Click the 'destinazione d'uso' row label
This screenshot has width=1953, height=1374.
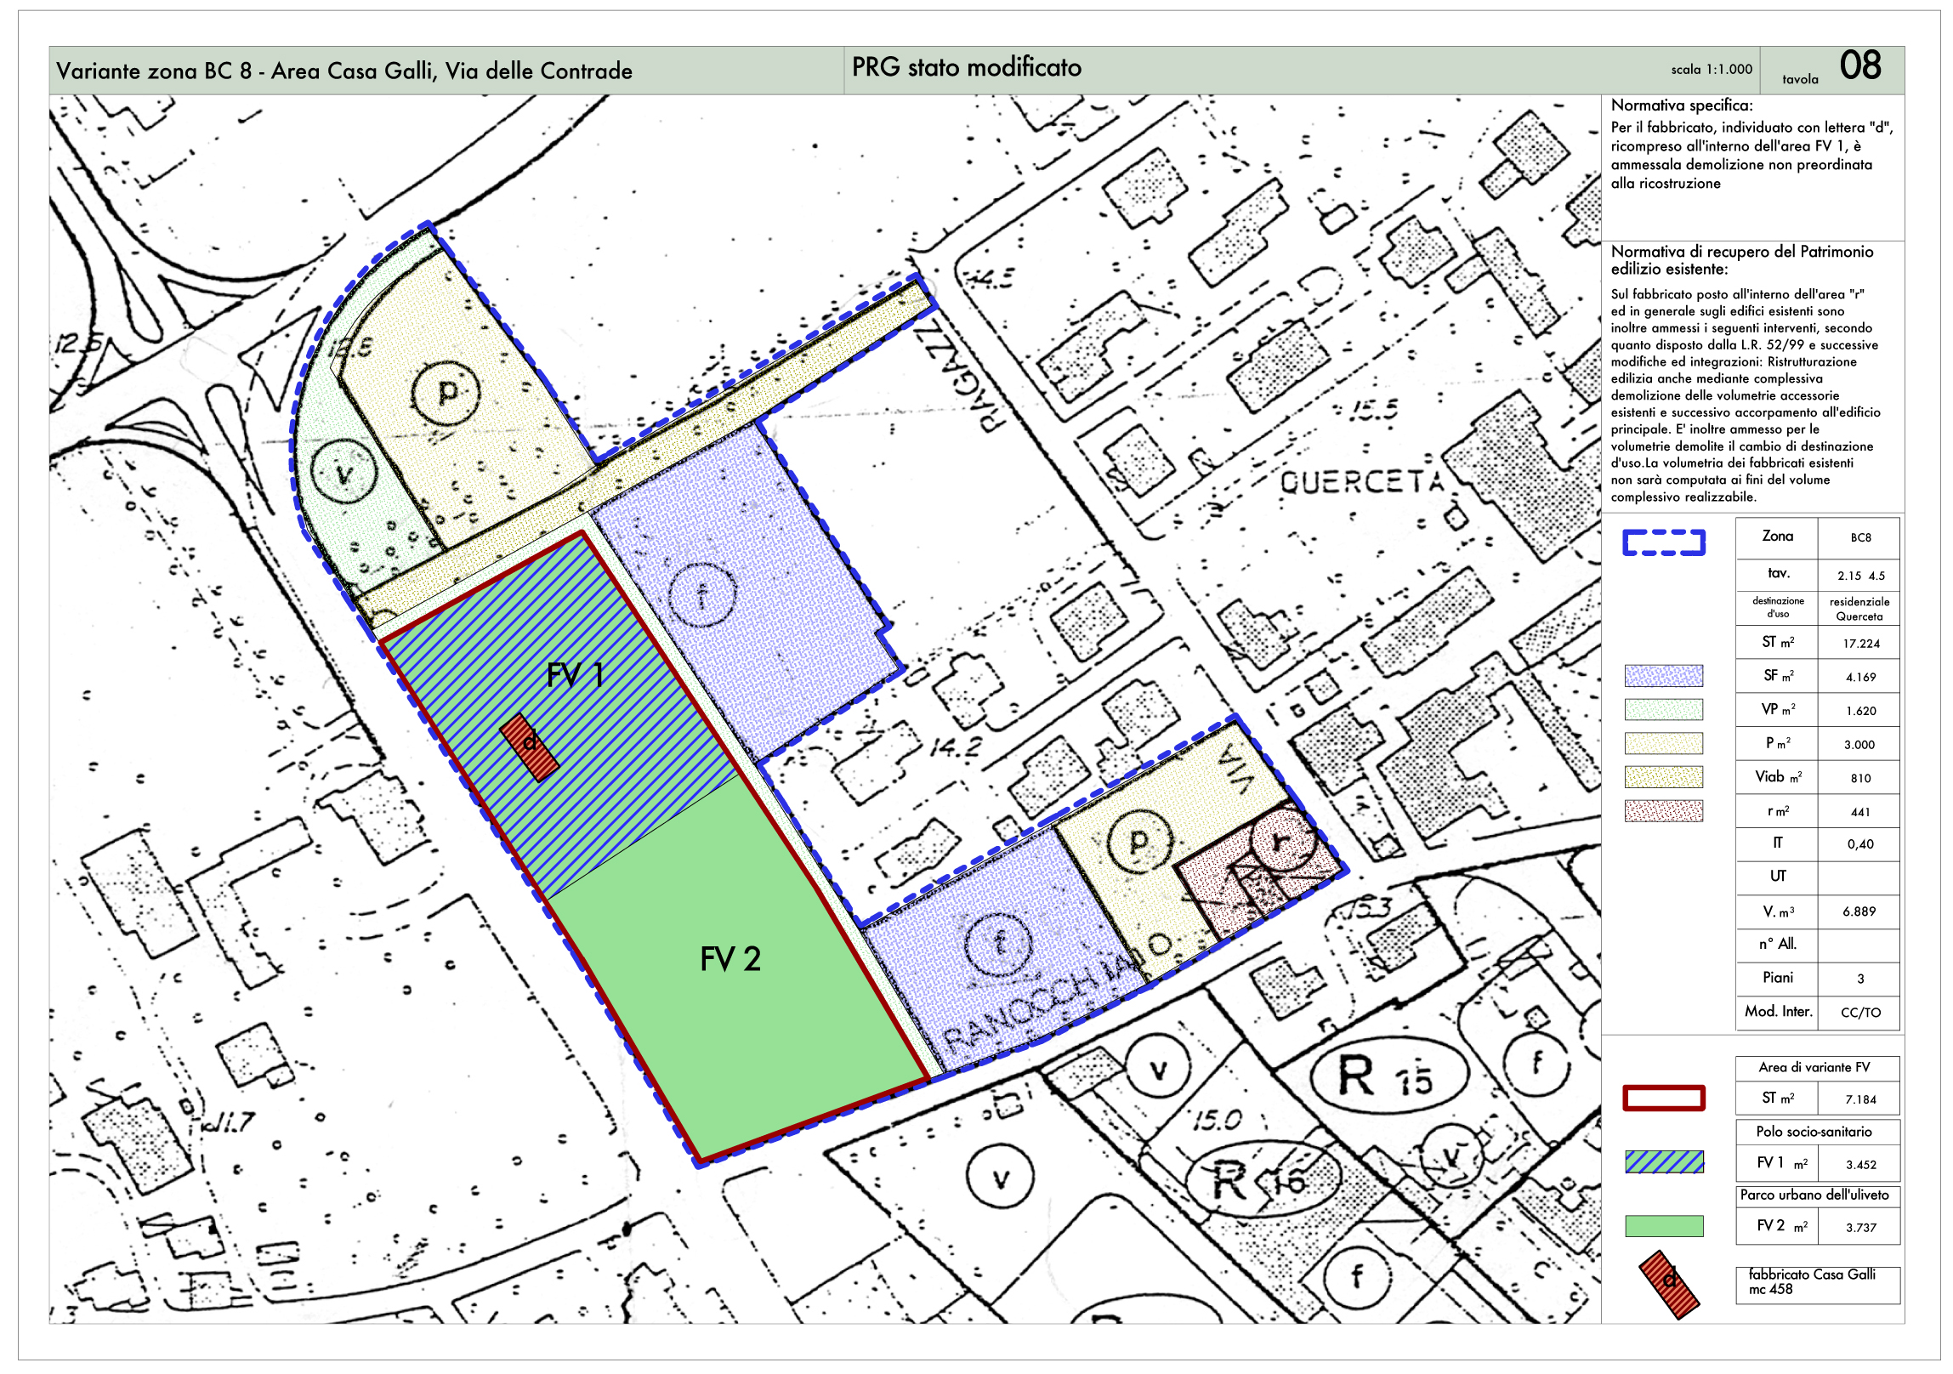click(1778, 606)
